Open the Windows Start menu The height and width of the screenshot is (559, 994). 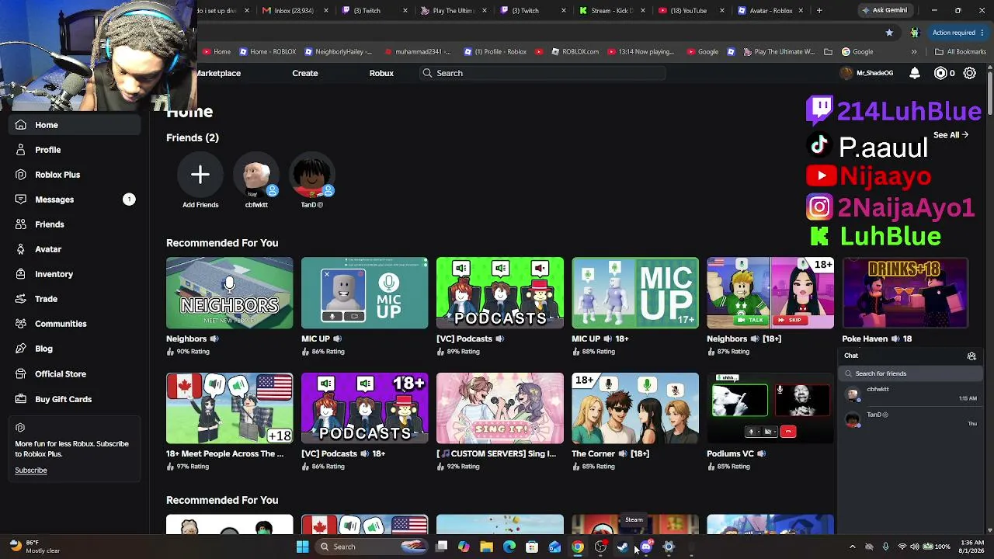302,547
